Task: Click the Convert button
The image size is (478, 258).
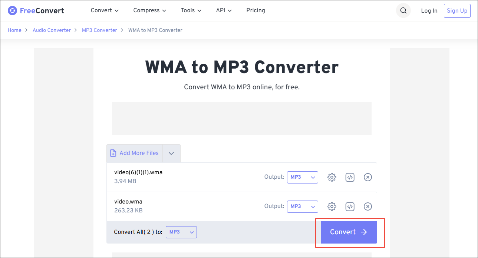Action: click(x=349, y=232)
